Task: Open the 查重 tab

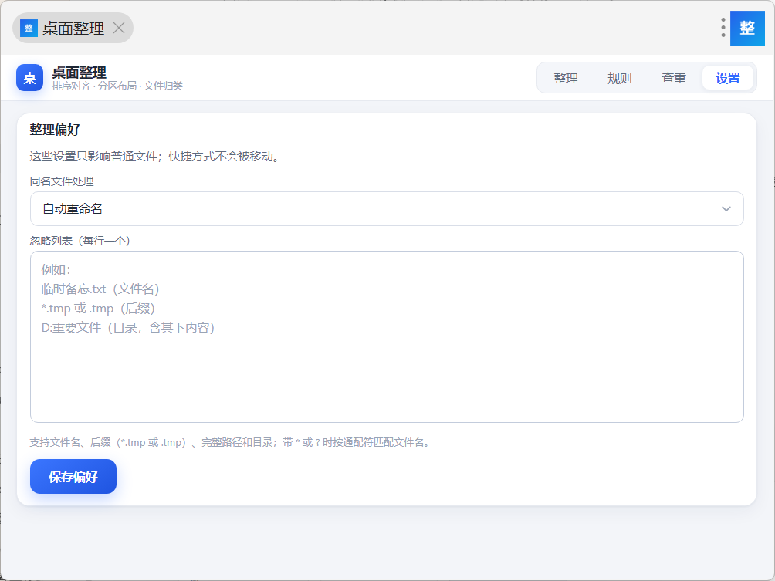Action: tap(674, 78)
